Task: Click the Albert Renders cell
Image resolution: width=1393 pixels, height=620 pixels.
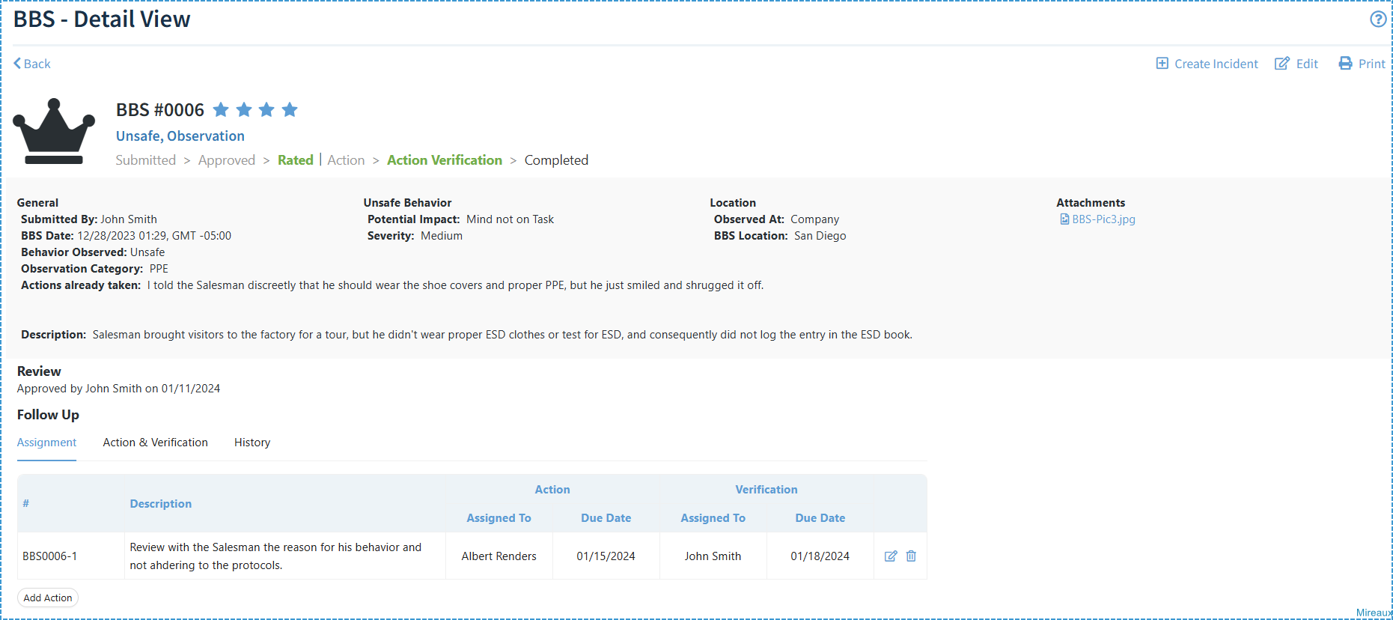Action: tap(499, 556)
